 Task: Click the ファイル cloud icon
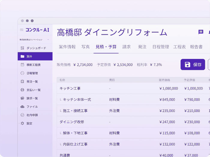[x=22, y=106]
